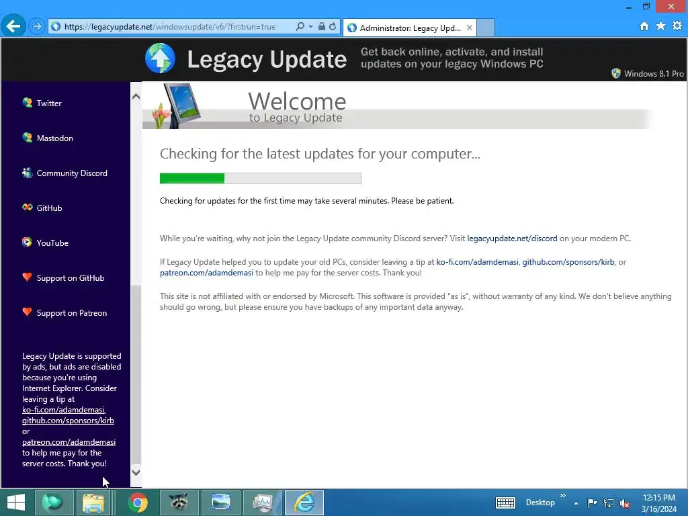
Task: Open the Community Discord sidebar link
Action: (72, 173)
